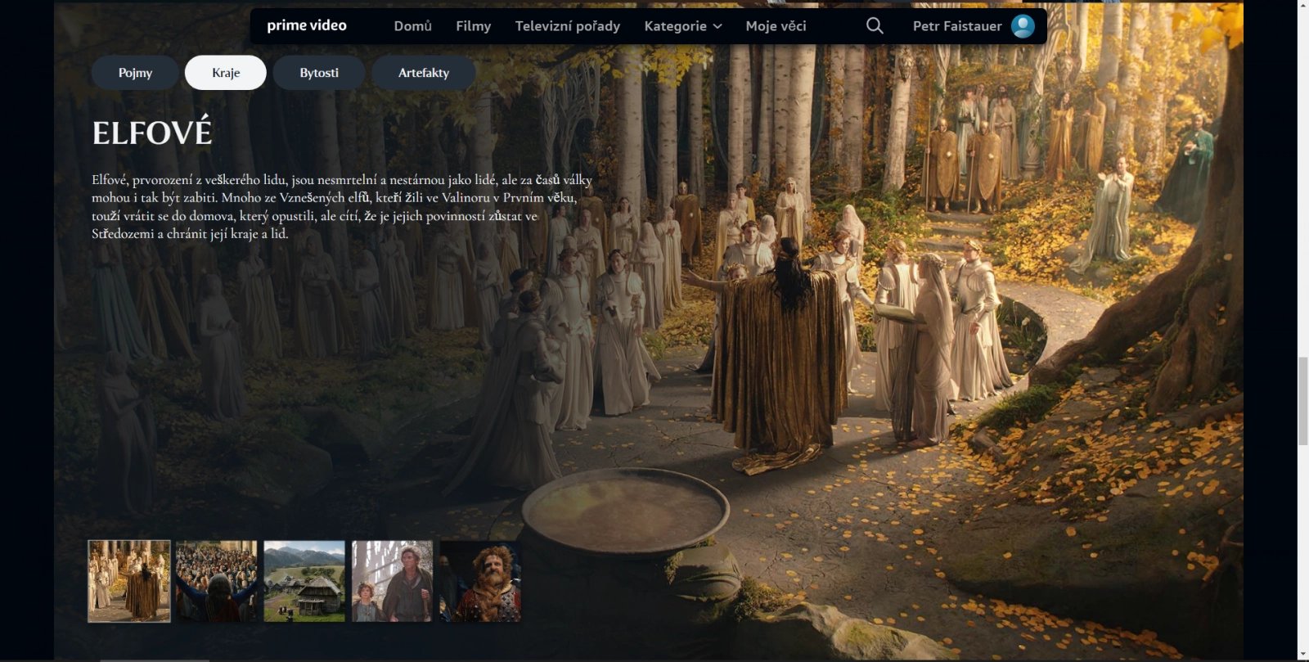Switch to the Bytosti tab
Screen dimensions: 1309x662
click(319, 73)
